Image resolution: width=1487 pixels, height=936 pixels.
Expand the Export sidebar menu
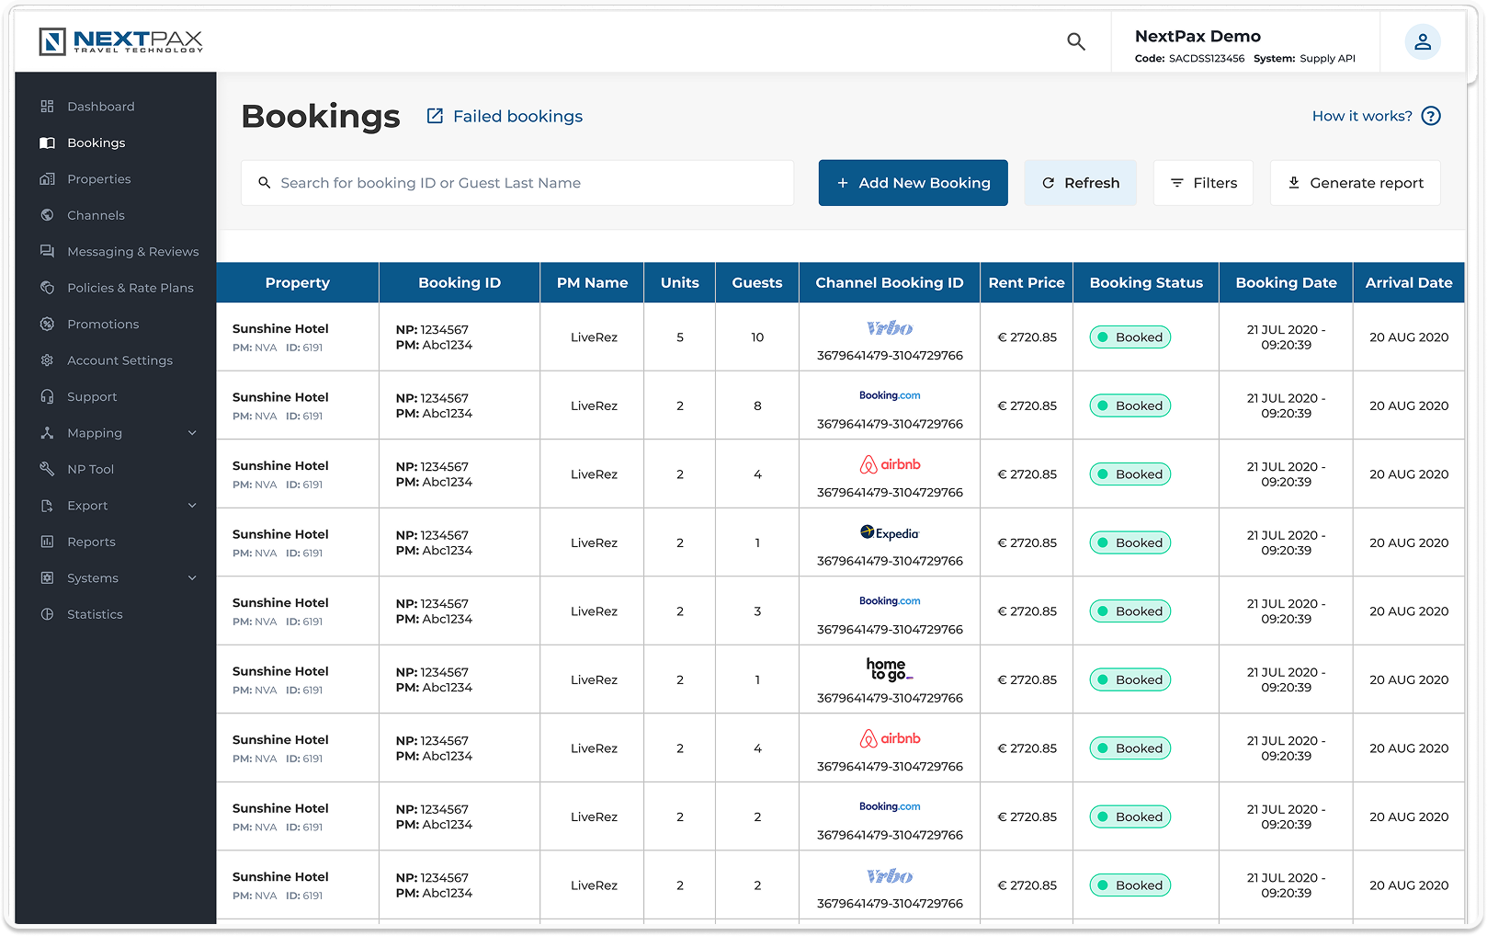coord(192,505)
